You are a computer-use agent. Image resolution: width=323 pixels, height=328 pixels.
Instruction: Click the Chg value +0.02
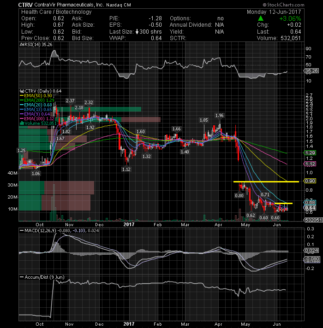[x=294, y=25]
